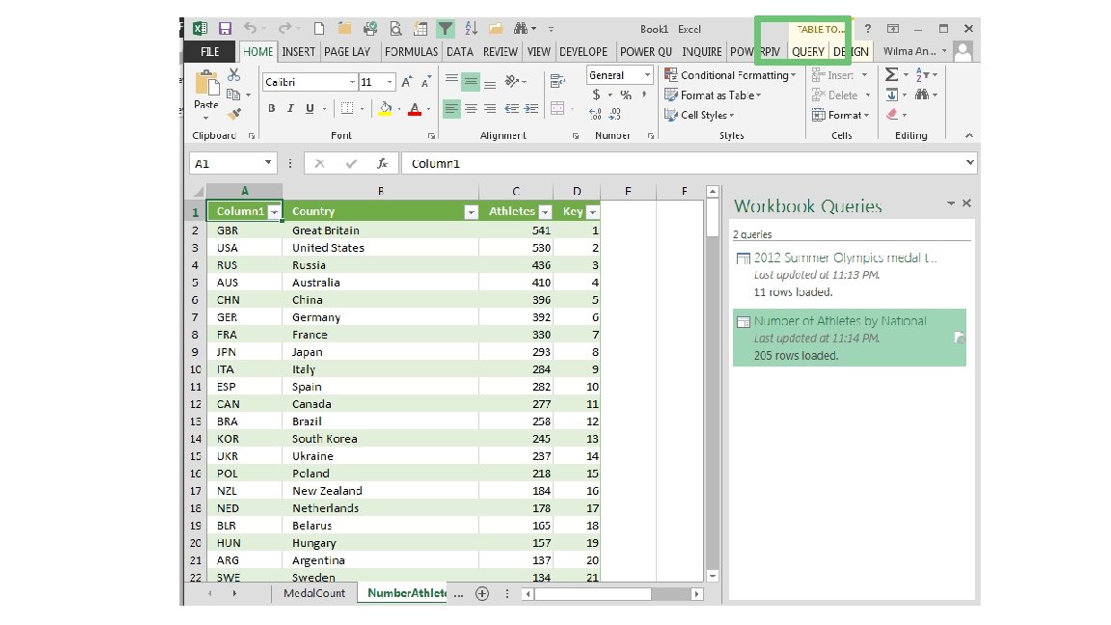Viewport: 1111px width, 625px height.
Task: Toggle Wrap Text
Action: coord(557,81)
